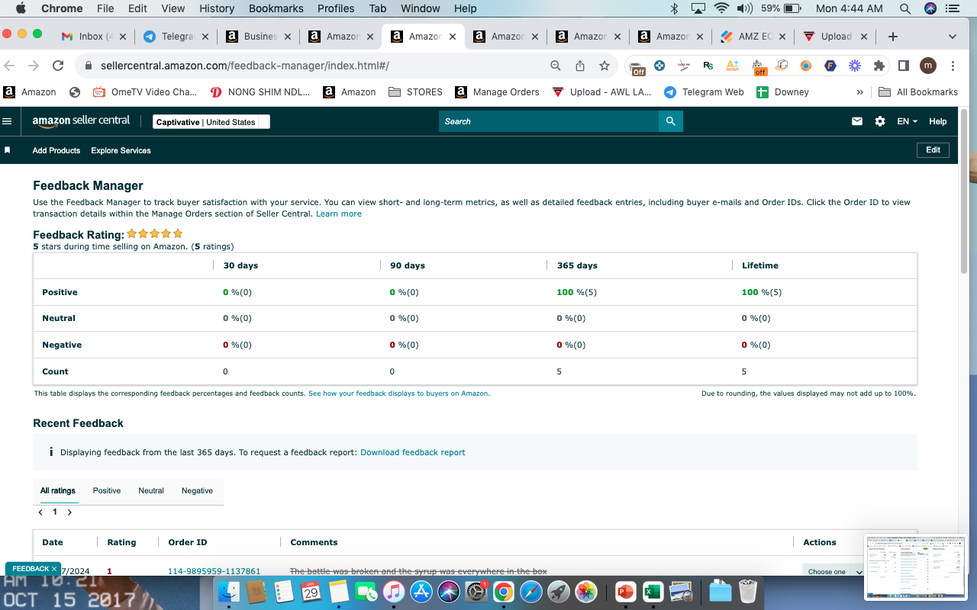
Task: Open the messages envelope icon
Action: pyautogui.click(x=857, y=121)
